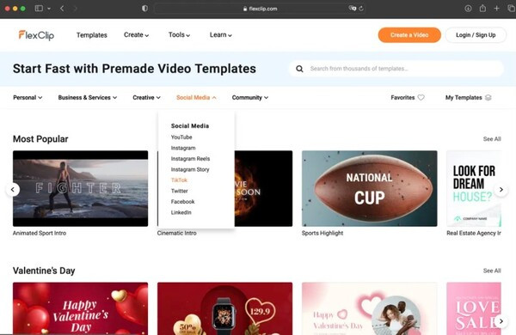Click the Favorites heart icon
This screenshot has width=516, height=335.
(x=421, y=97)
